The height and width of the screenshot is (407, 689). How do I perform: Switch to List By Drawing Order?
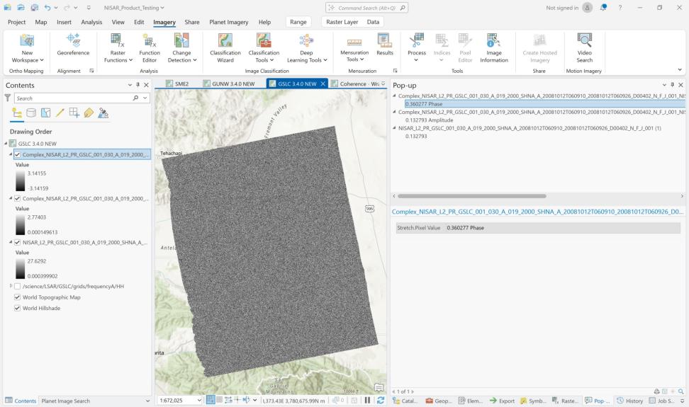17,113
